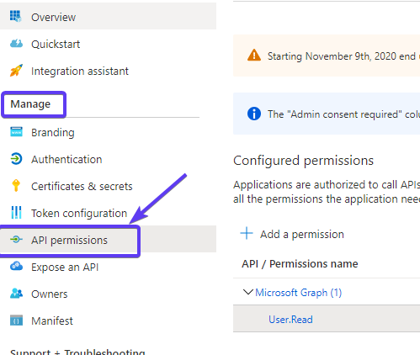Click the Token configuration bars icon

point(16,213)
